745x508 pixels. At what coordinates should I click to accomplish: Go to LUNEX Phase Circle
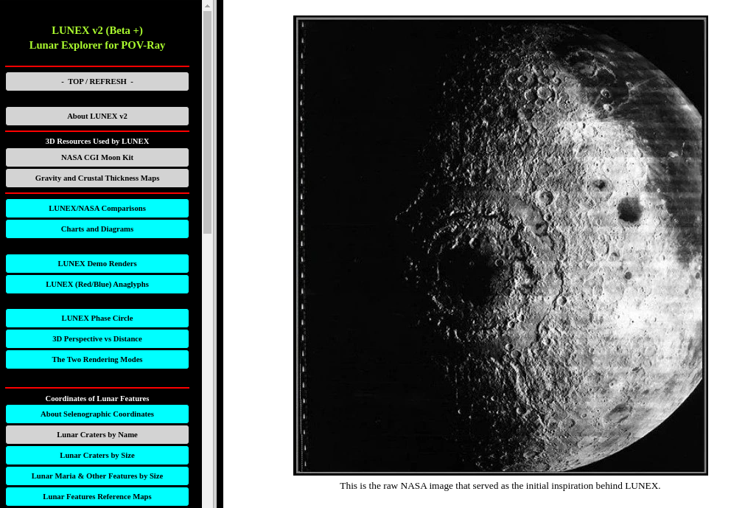[97, 318]
